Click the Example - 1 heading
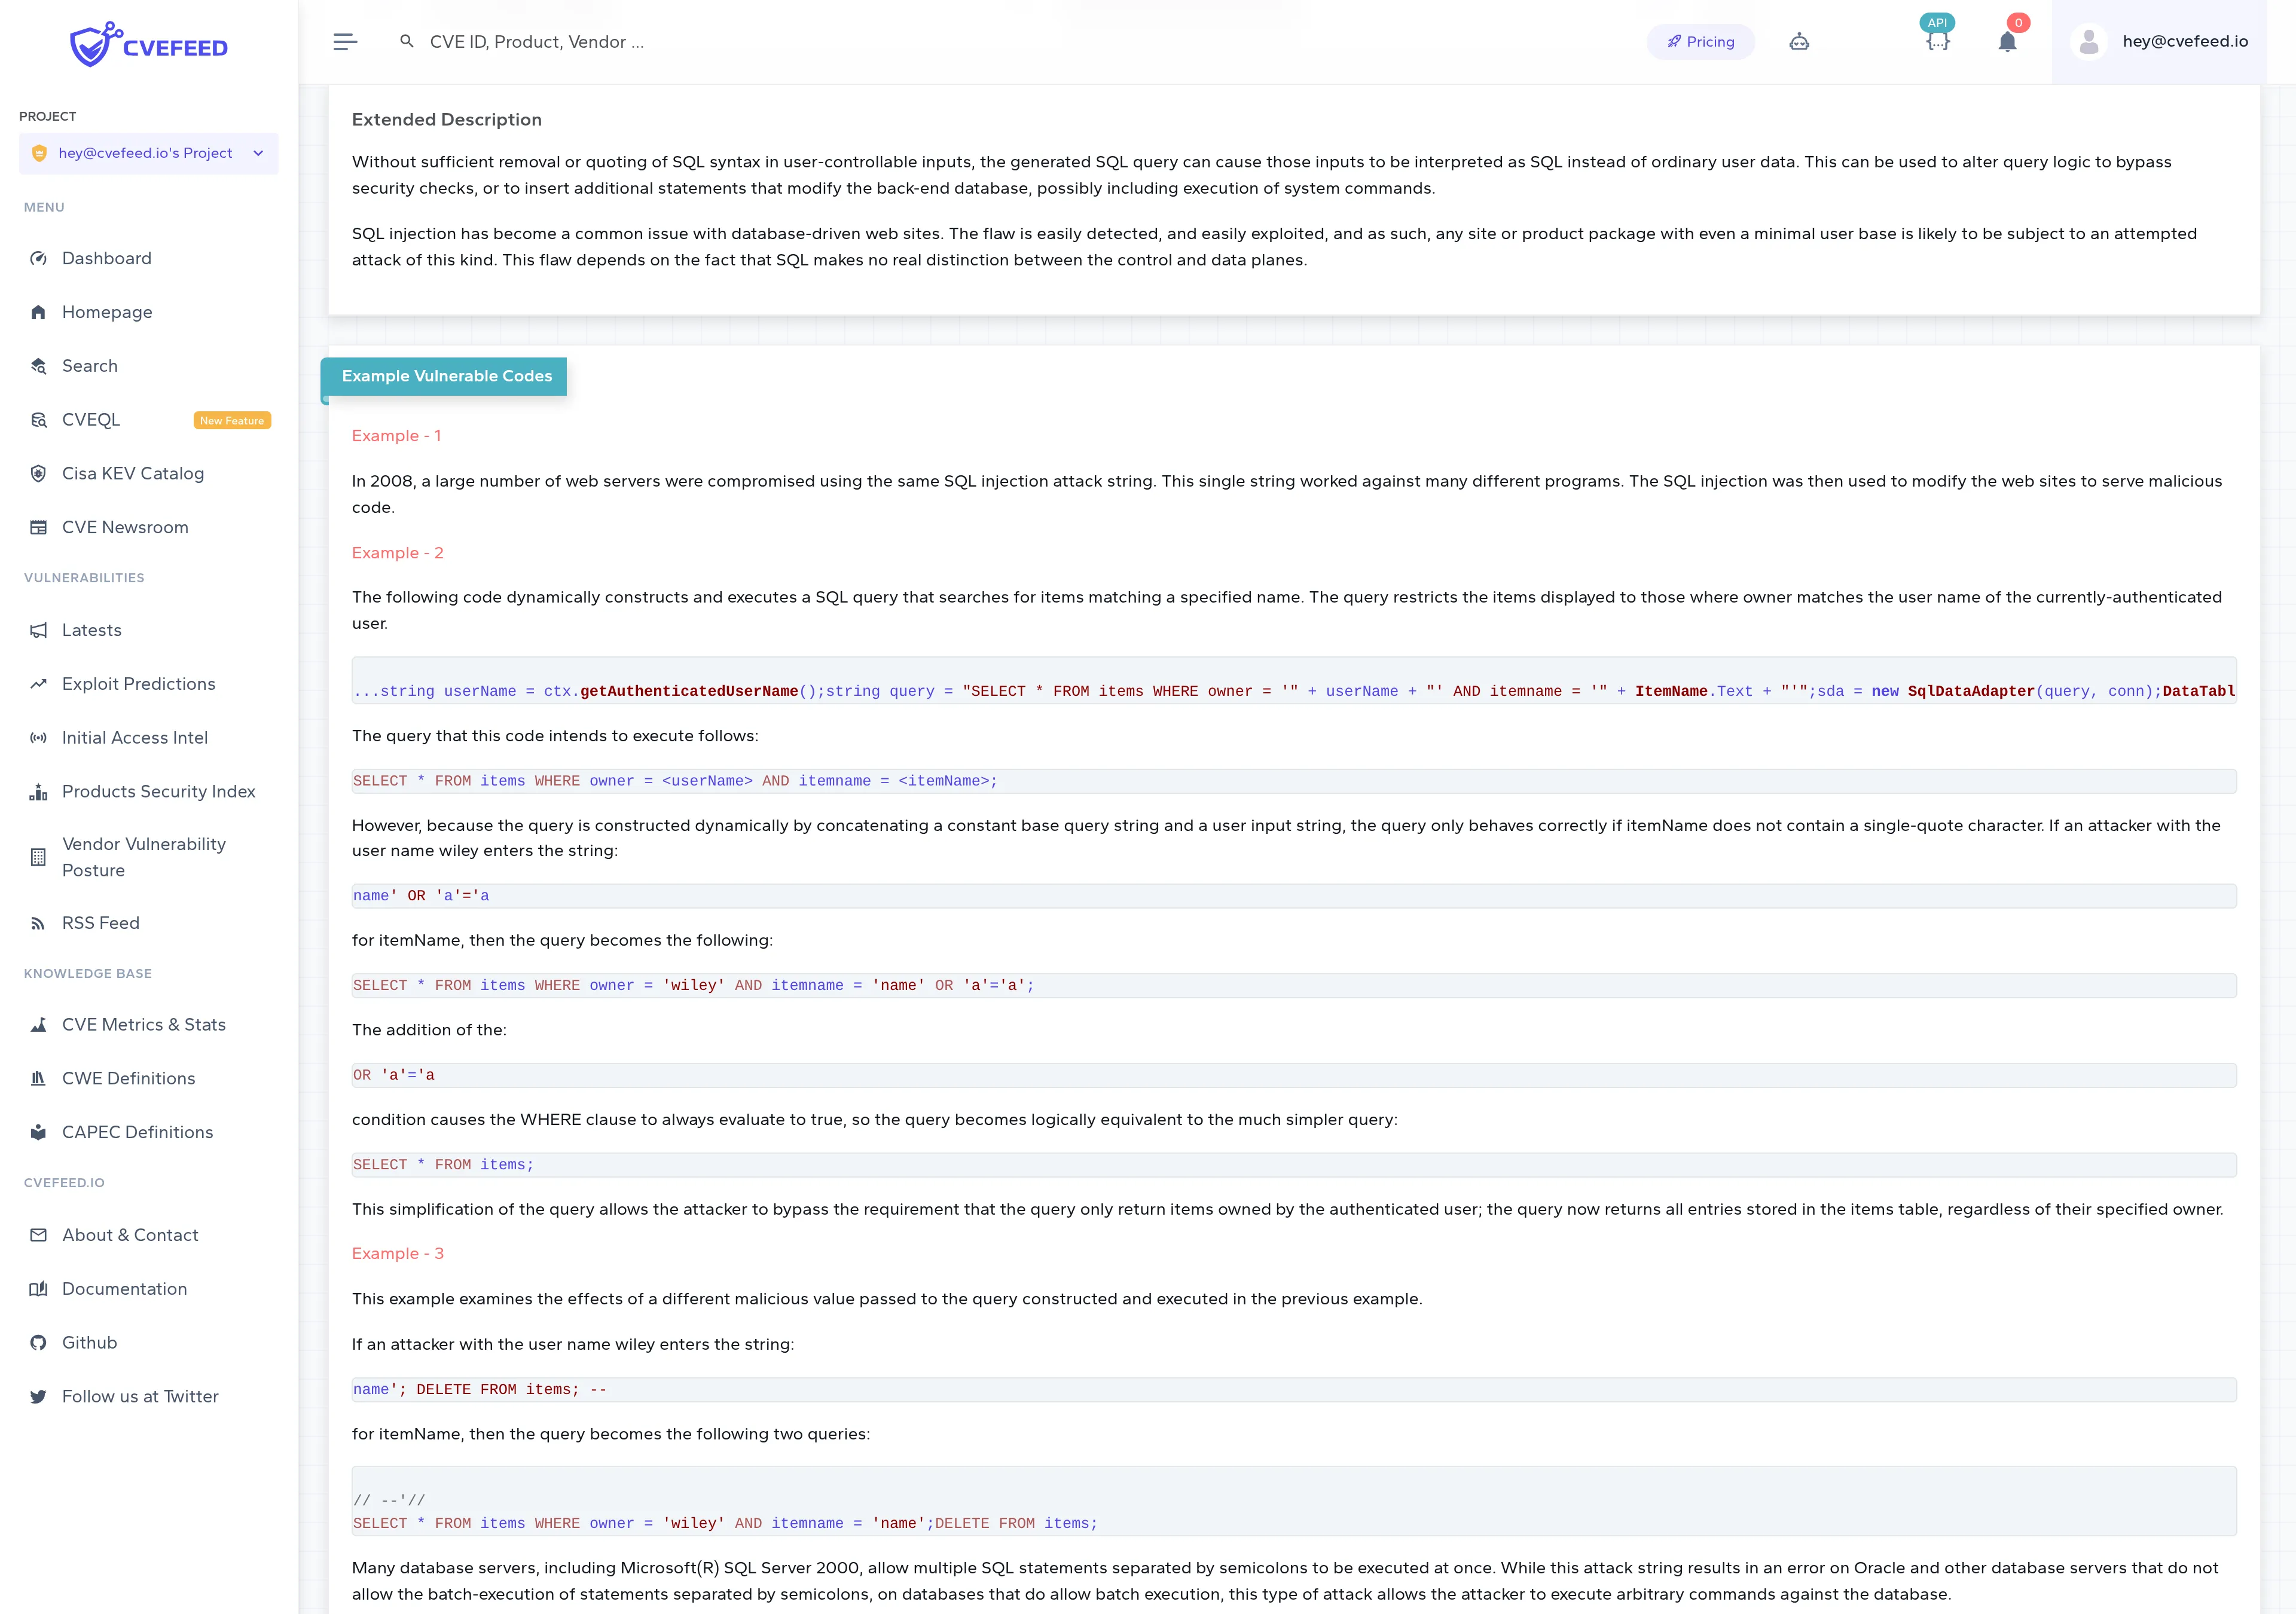This screenshot has width=2296, height=1614. [396, 436]
